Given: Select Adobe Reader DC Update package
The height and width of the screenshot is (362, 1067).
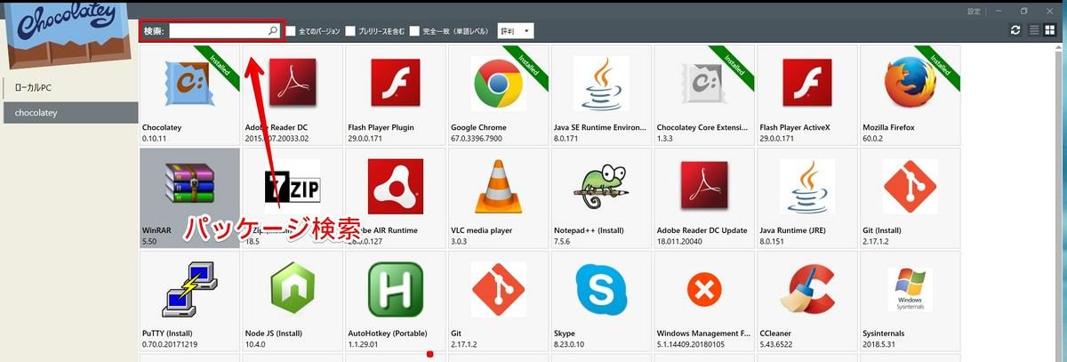Looking at the screenshot, I should [704, 198].
